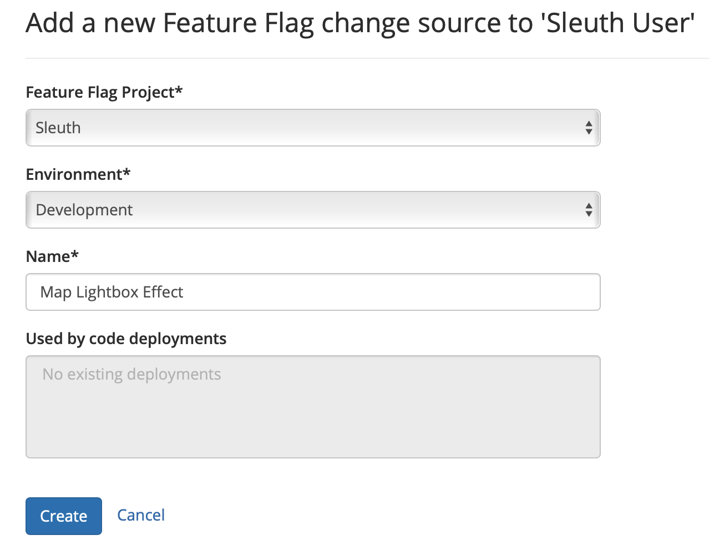
Task: Select the Development environment value
Action: point(84,210)
